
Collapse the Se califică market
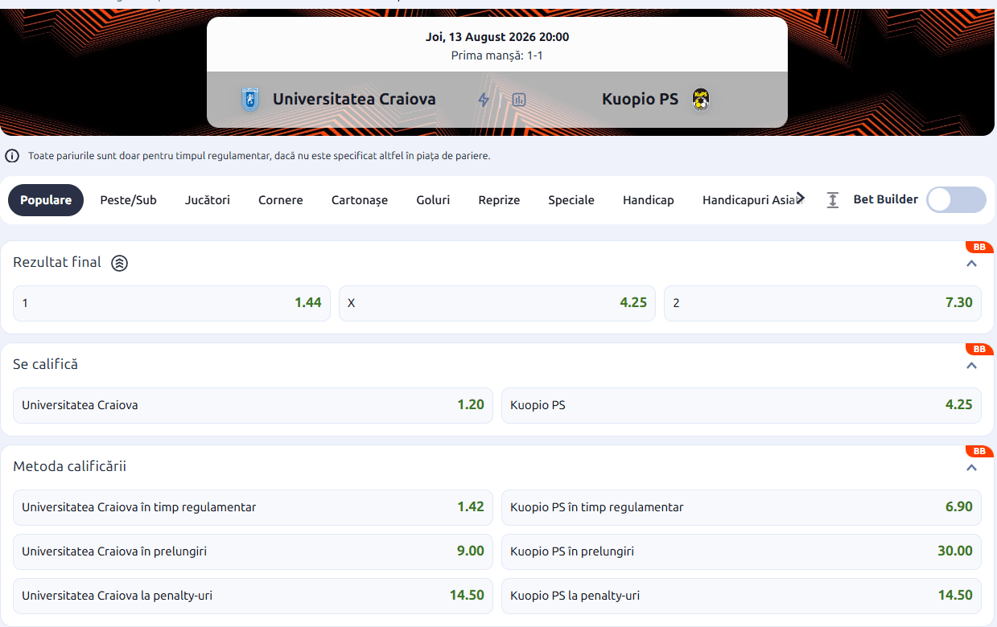point(971,366)
